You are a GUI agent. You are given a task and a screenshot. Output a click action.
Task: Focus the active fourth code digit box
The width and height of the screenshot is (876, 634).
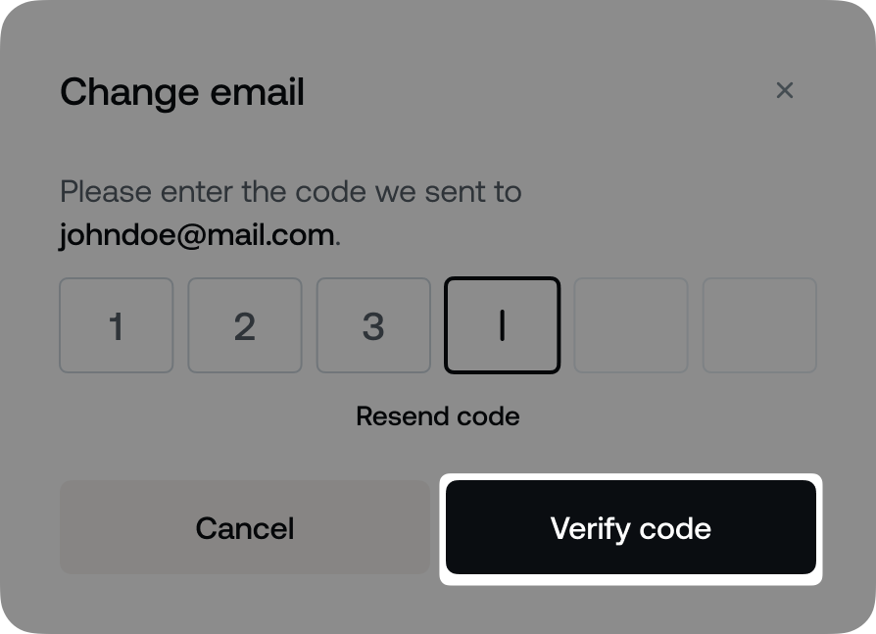pos(502,325)
